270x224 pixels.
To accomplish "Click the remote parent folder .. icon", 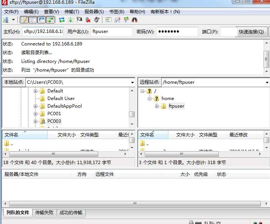I will pos(143,143).
